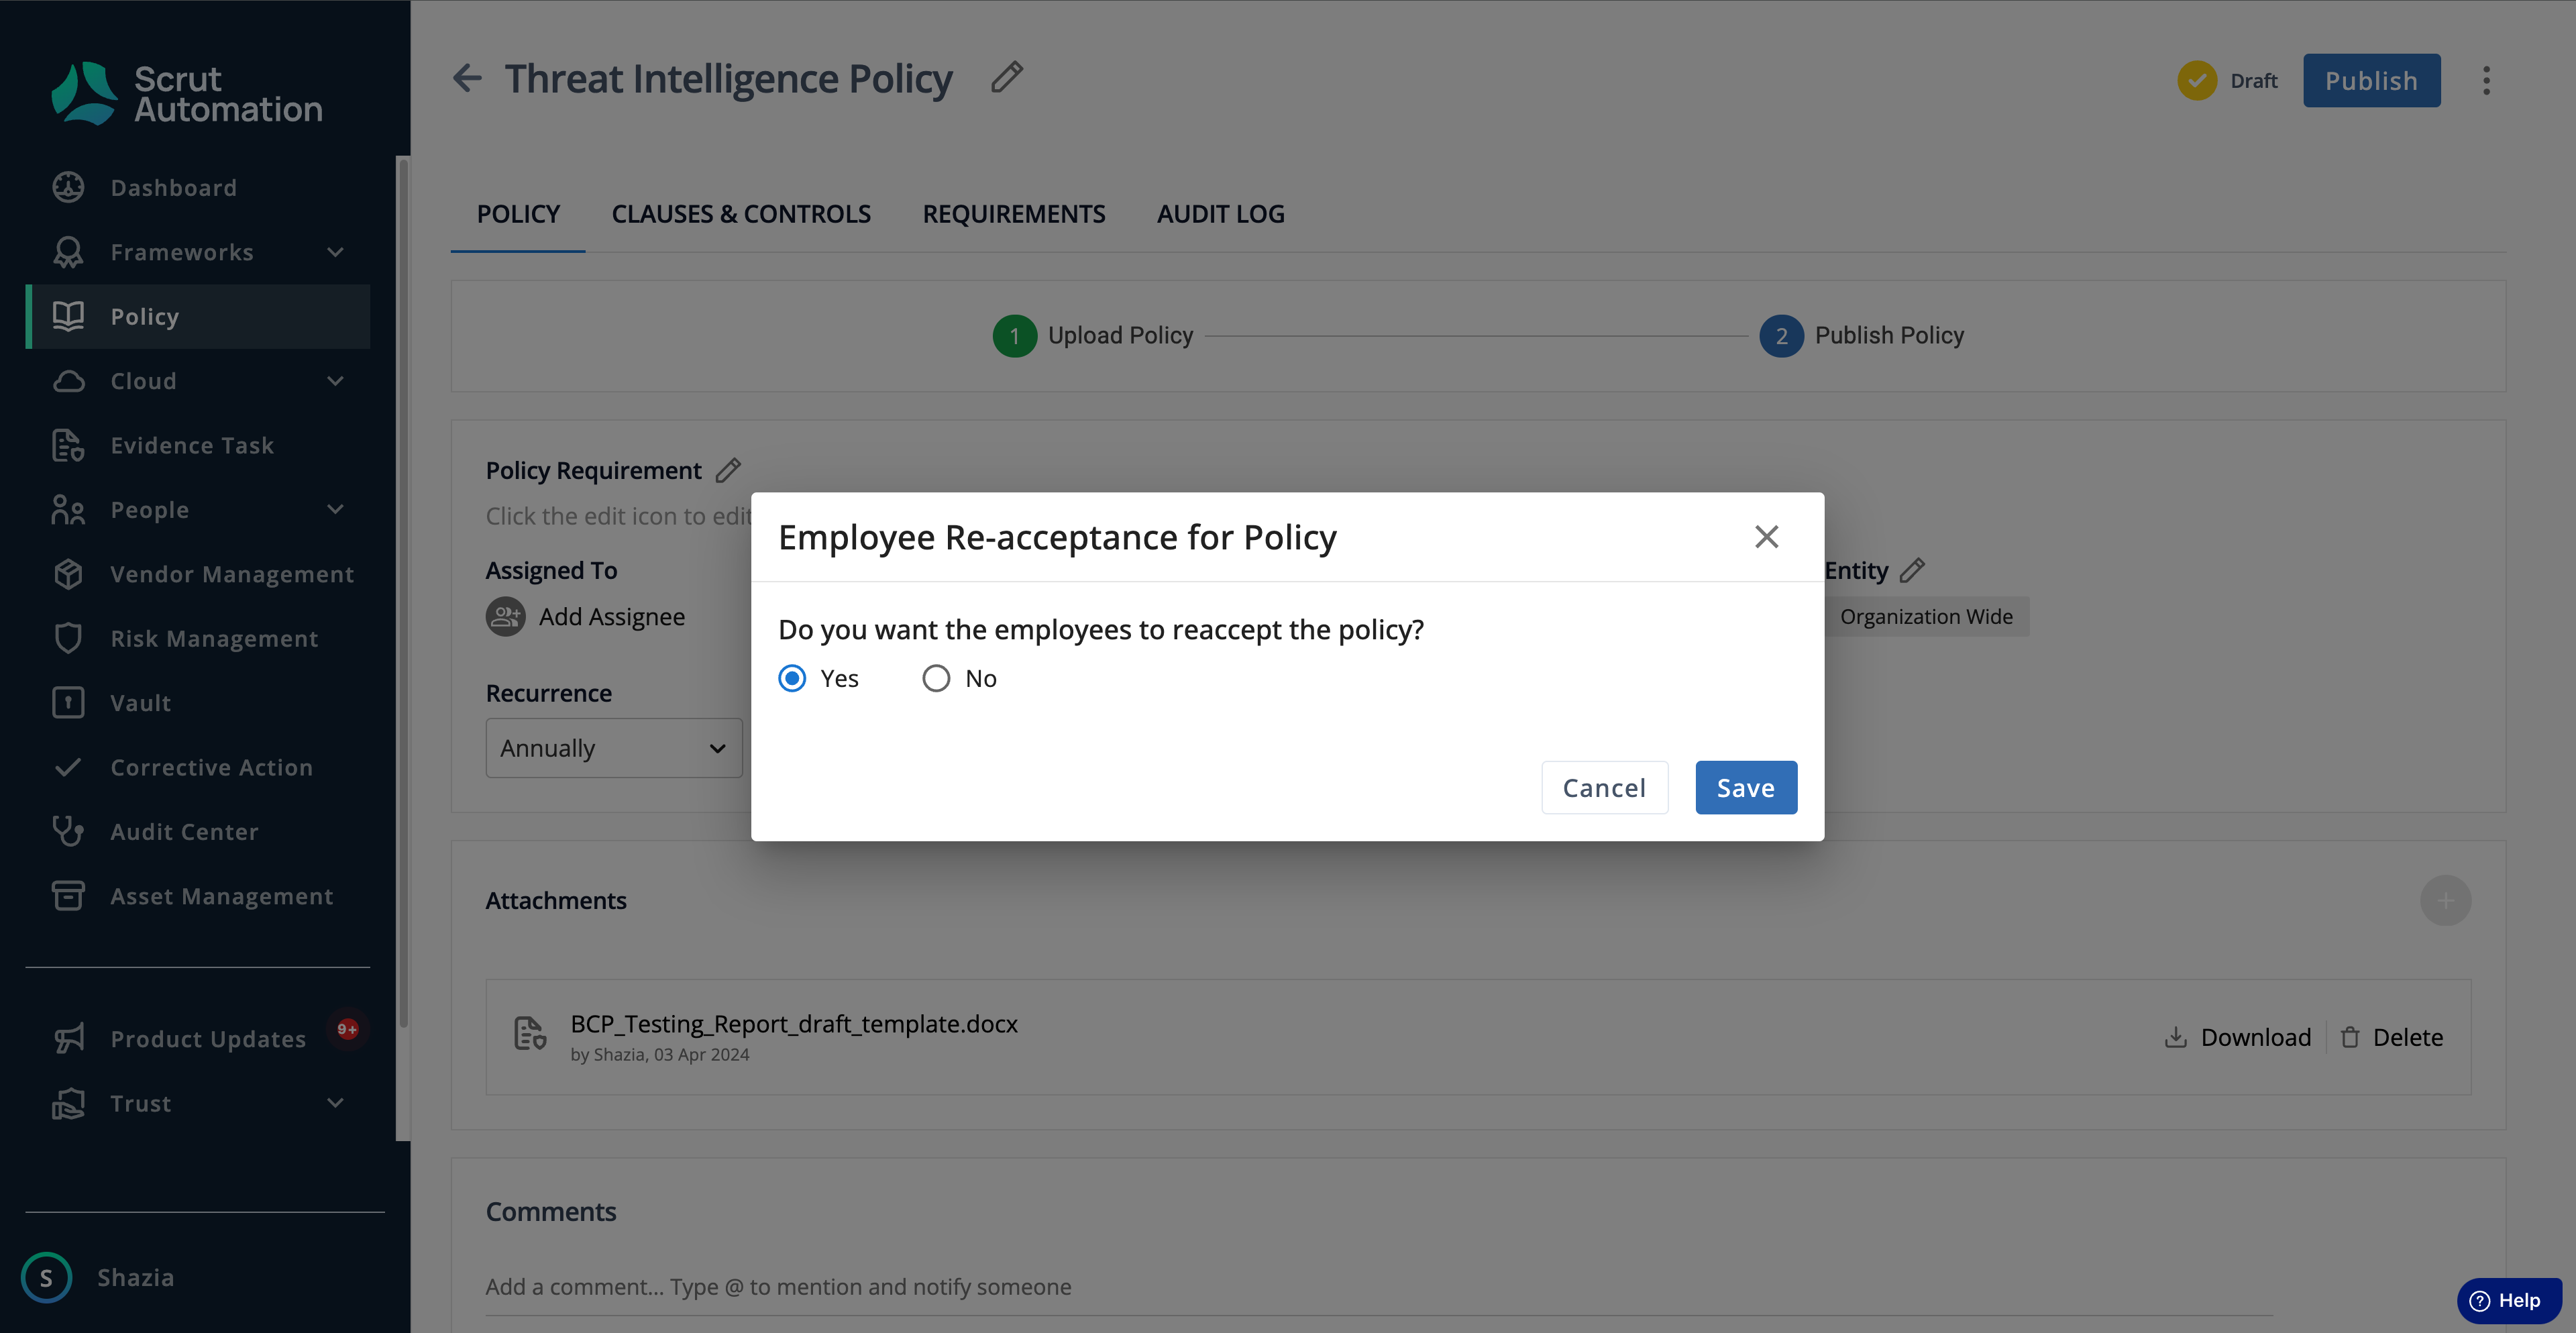The image size is (2576, 1333).
Task: Expand the Frameworks menu chevron
Action: pos(336,252)
